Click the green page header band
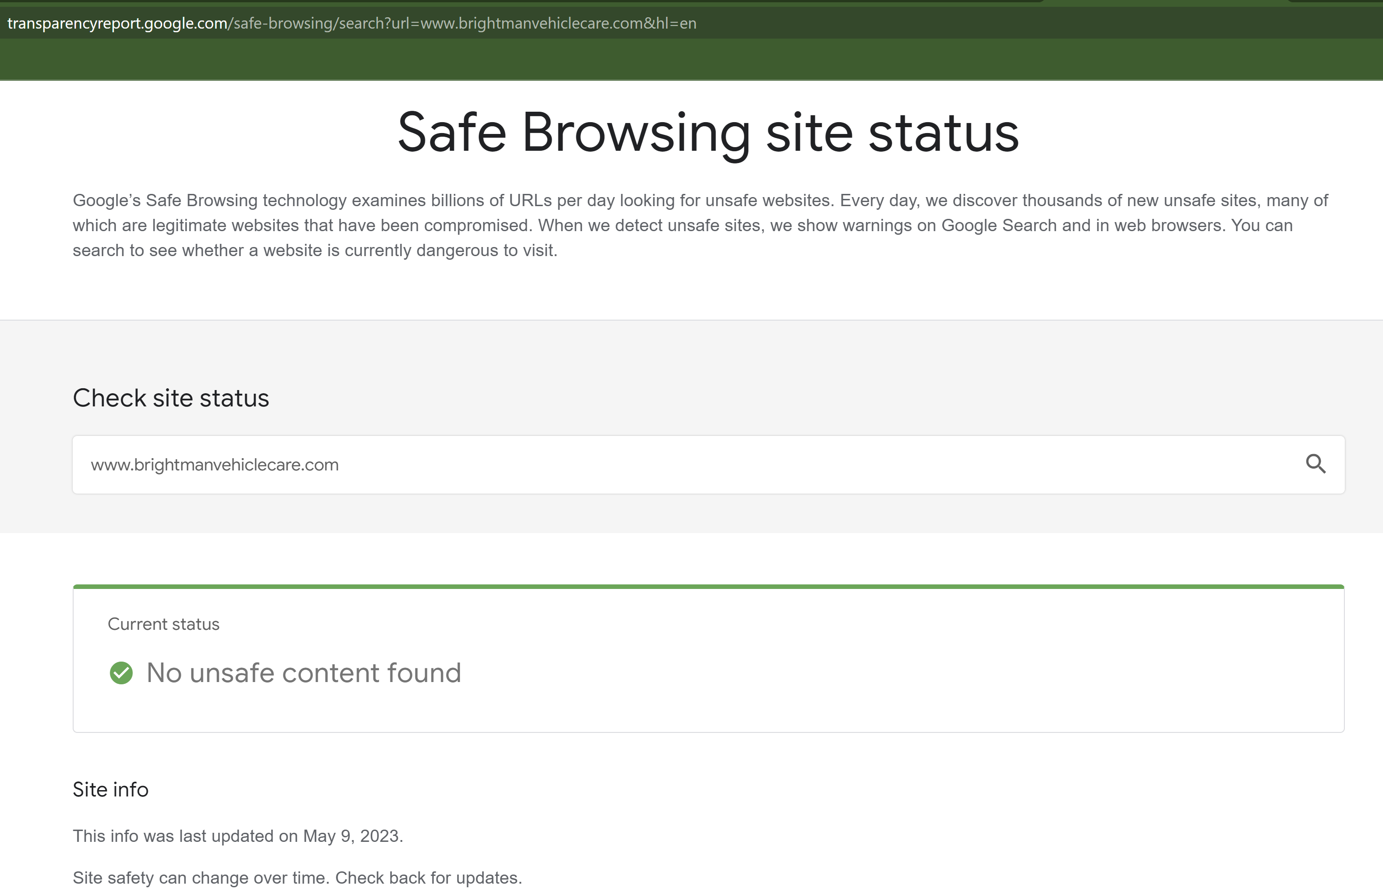The height and width of the screenshot is (890, 1383). [x=694, y=59]
